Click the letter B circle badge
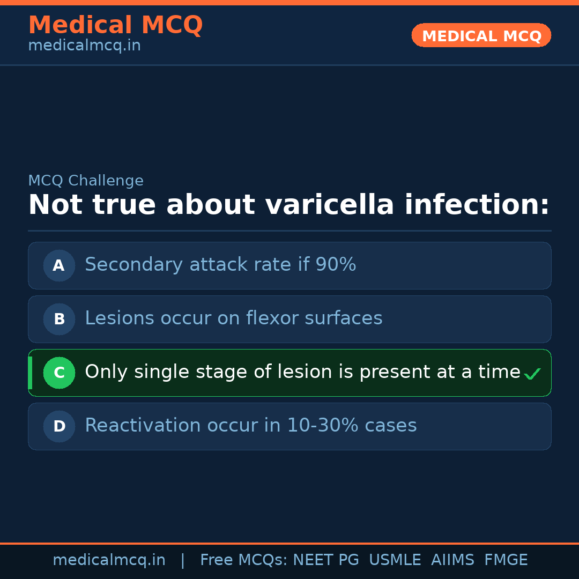The height and width of the screenshot is (579, 579). pyautogui.click(x=59, y=319)
